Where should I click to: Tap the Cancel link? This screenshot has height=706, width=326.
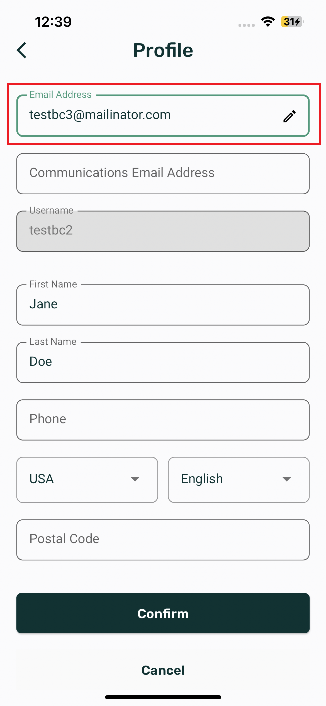click(x=163, y=670)
